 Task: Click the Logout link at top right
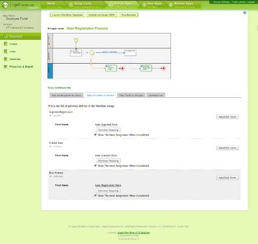tap(251, 2)
